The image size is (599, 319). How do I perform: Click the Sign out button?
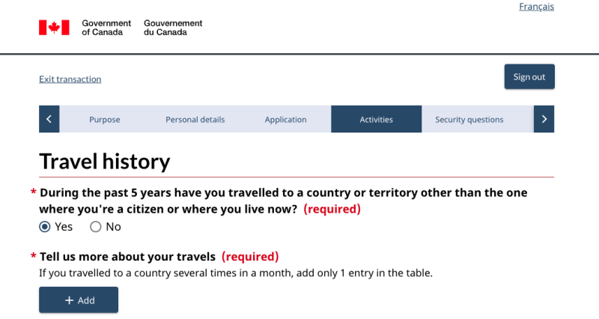pos(529,77)
